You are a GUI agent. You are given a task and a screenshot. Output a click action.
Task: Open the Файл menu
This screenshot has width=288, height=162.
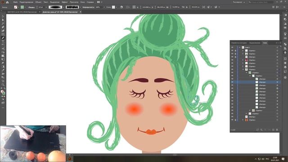(15, 2)
